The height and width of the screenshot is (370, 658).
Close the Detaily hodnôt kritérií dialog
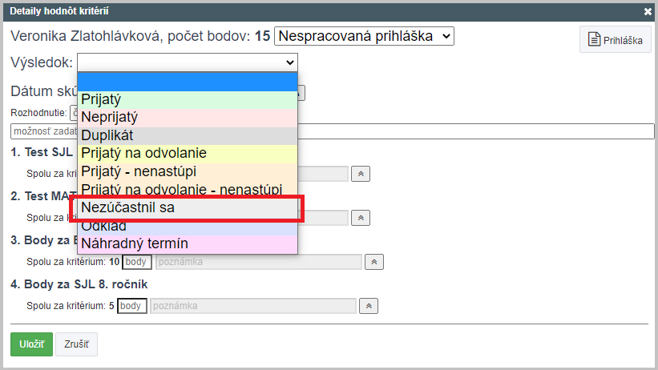[648, 12]
